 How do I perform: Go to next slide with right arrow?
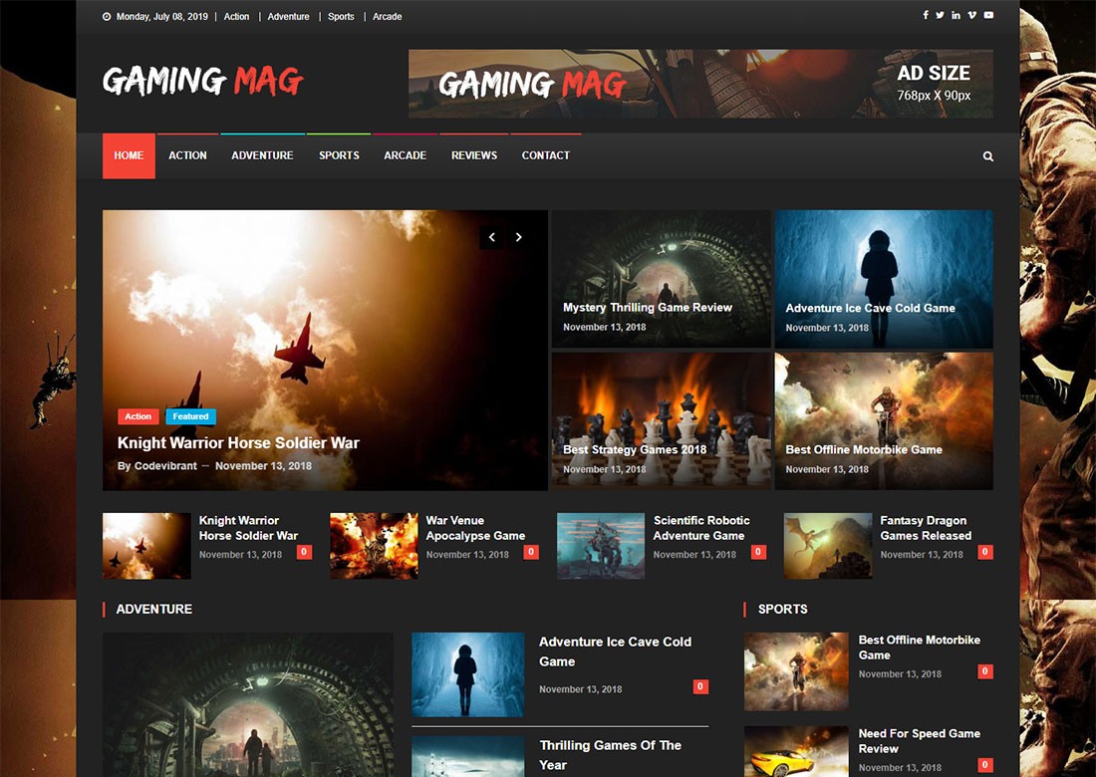tap(519, 237)
